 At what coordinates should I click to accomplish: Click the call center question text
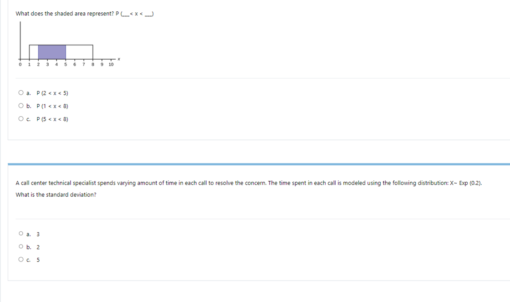pyautogui.click(x=182, y=183)
